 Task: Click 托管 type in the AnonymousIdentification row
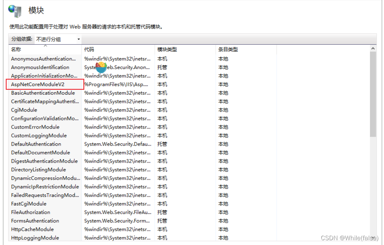(162, 67)
